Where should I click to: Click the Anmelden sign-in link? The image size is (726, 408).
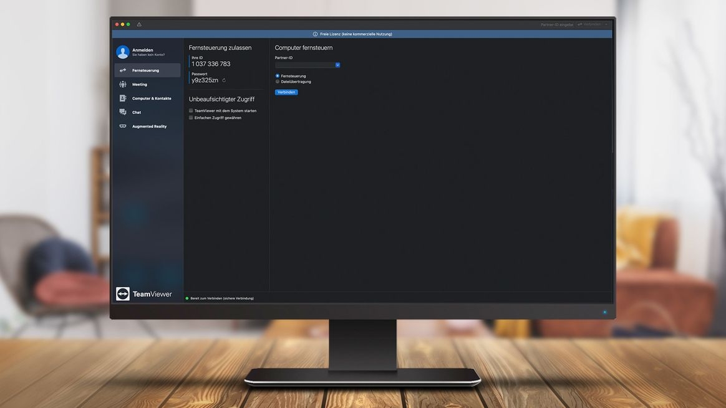tap(142, 50)
